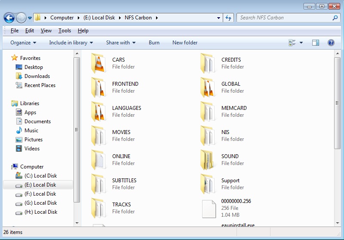Select the CREDITS folder icon
344x240 pixels.
[208, 63]
